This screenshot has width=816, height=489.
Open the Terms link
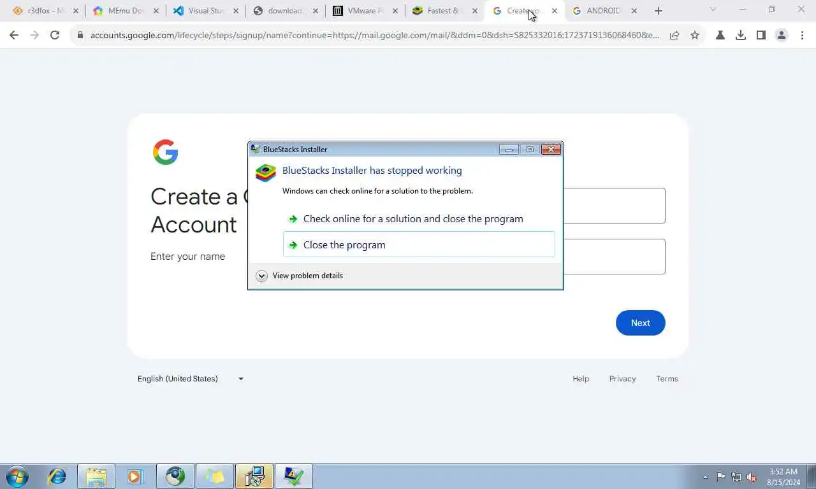pyautogui.click(x=667, y=379)
